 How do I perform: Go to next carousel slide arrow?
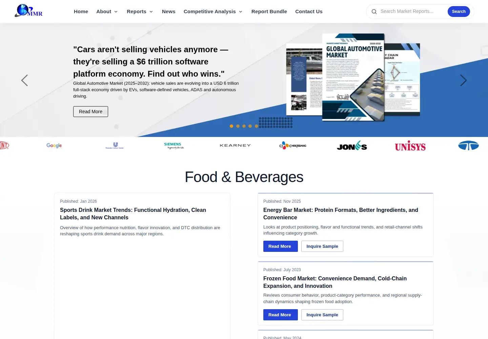[463, 80]
